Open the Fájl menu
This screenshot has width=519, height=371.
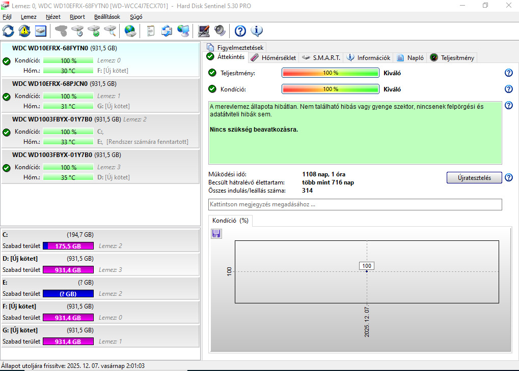tap(7, 17)
